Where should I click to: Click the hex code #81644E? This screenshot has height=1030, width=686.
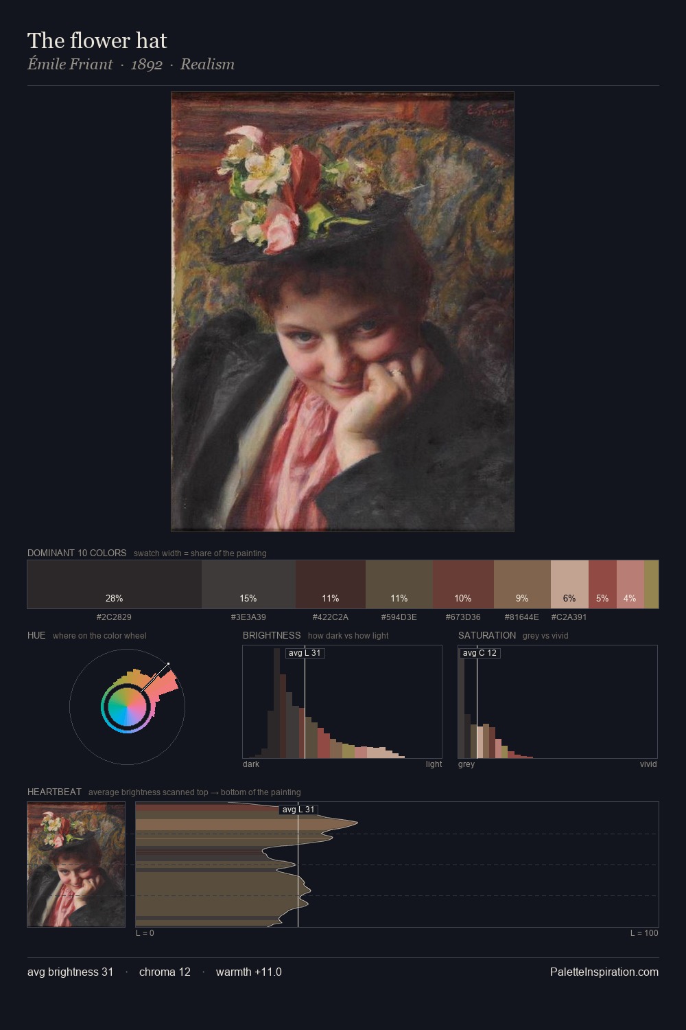click(x=522, y=617)
